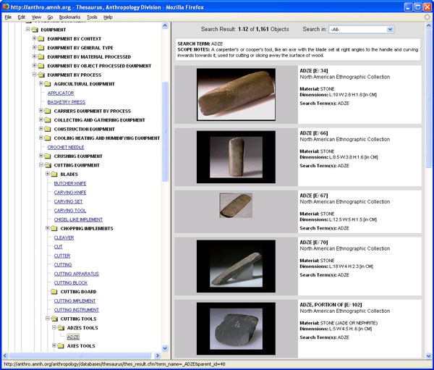Click the CONSTRUCTION EQUIPMENT folder icon
Screen dimensions: 434x370
48,129
